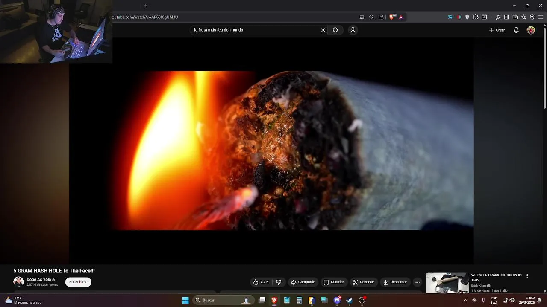Open OBS Studio from the taskbar
The image size is (547, 307).
tap(362, 300)
